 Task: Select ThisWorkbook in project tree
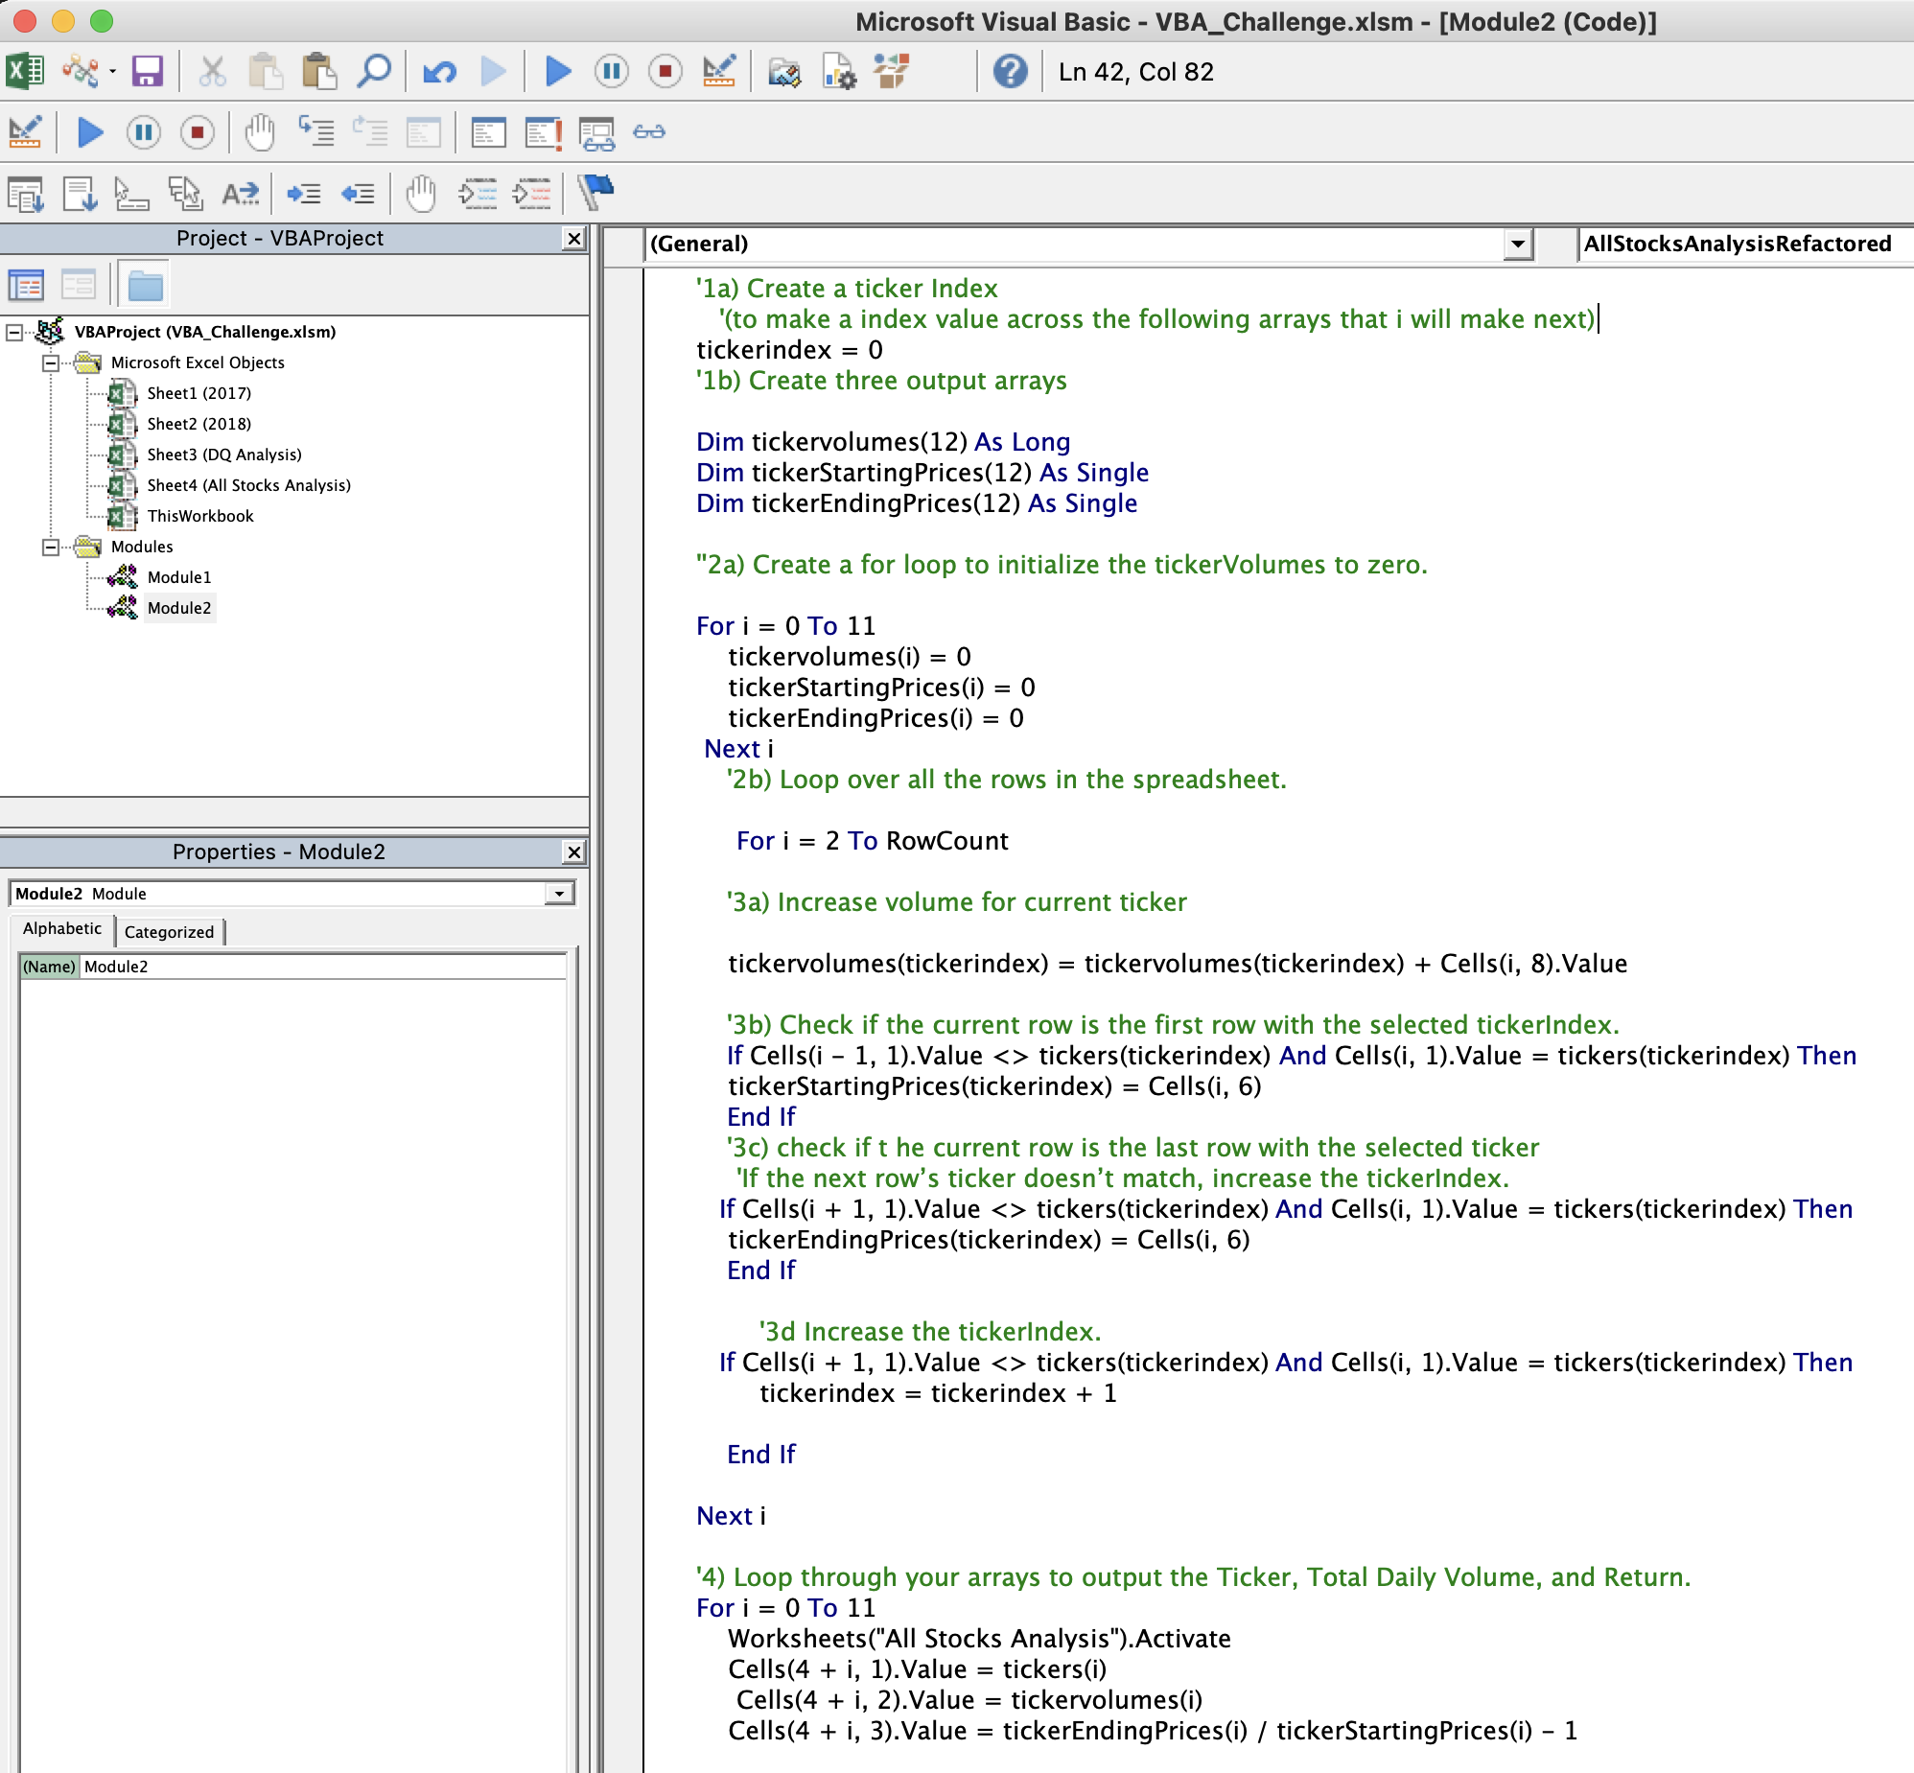pyautogui.click(x=200, y=516)
